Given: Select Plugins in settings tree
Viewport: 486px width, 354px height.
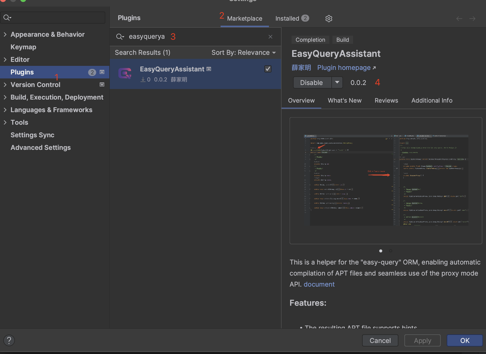Looking at the screenshot, I should pos(55,72).
